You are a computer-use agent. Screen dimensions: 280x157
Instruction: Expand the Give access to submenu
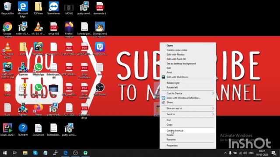point(188,108)
